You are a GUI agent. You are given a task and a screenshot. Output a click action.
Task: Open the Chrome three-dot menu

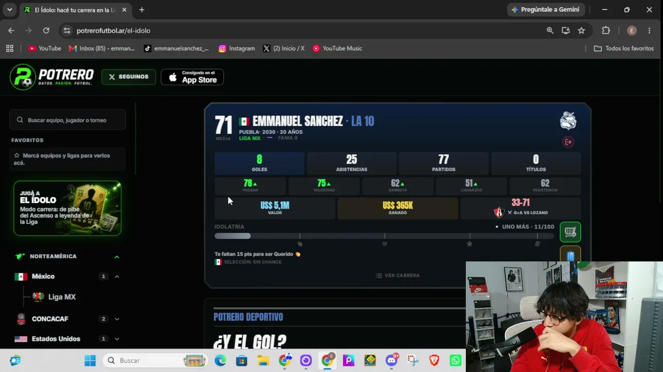click(x=650, y=30)
